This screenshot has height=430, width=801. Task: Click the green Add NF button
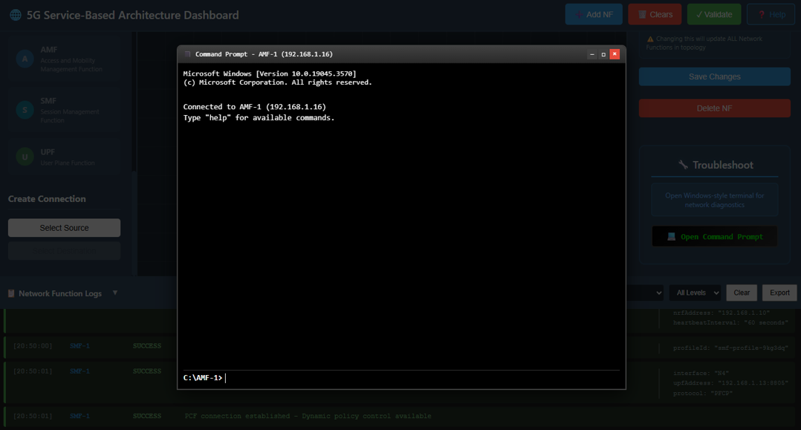pyautogui.click(x=594, y=13)
